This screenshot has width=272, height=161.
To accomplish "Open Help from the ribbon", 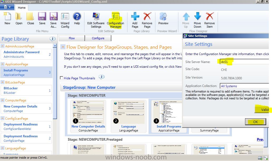I will pos(77,18).
